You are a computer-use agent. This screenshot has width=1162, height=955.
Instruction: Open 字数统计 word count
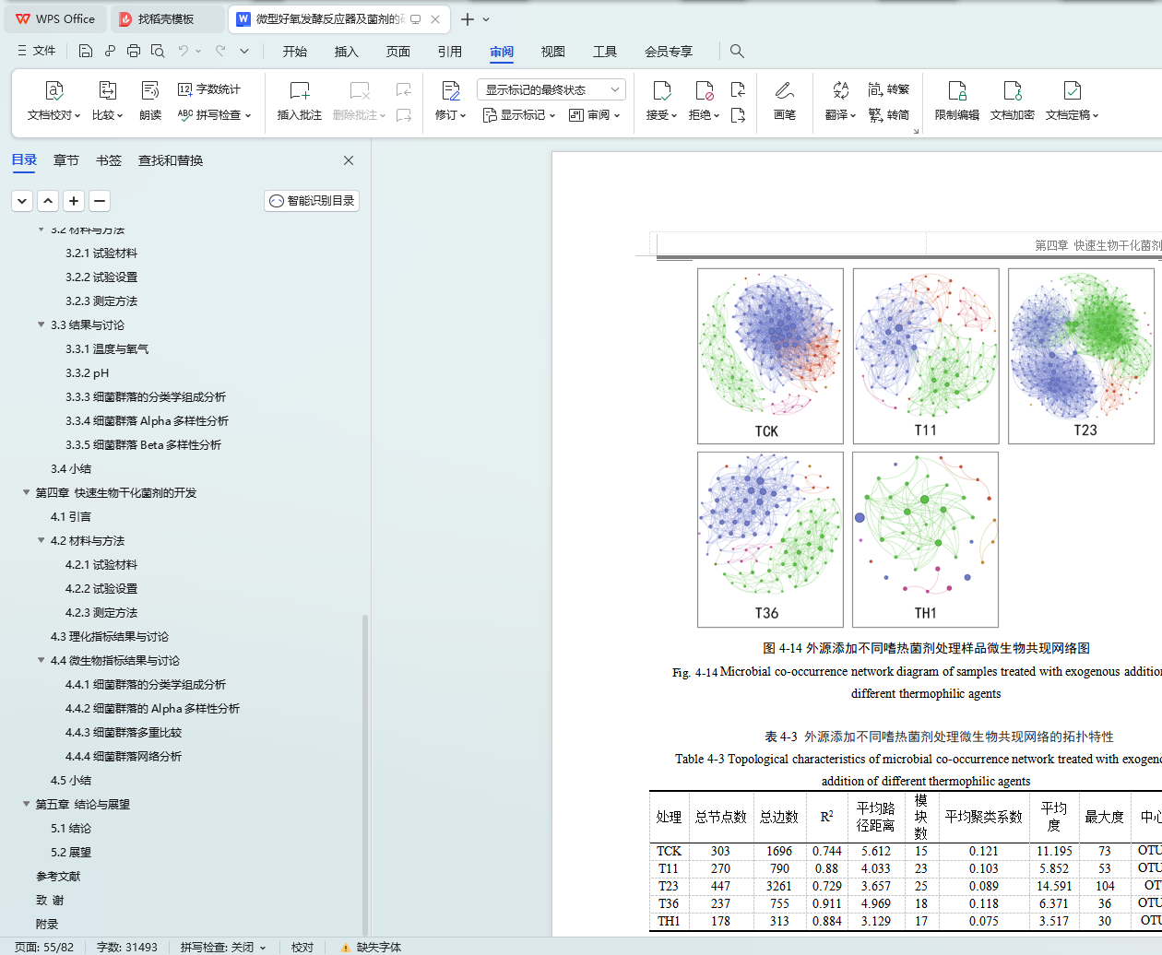tap(209, 89)
